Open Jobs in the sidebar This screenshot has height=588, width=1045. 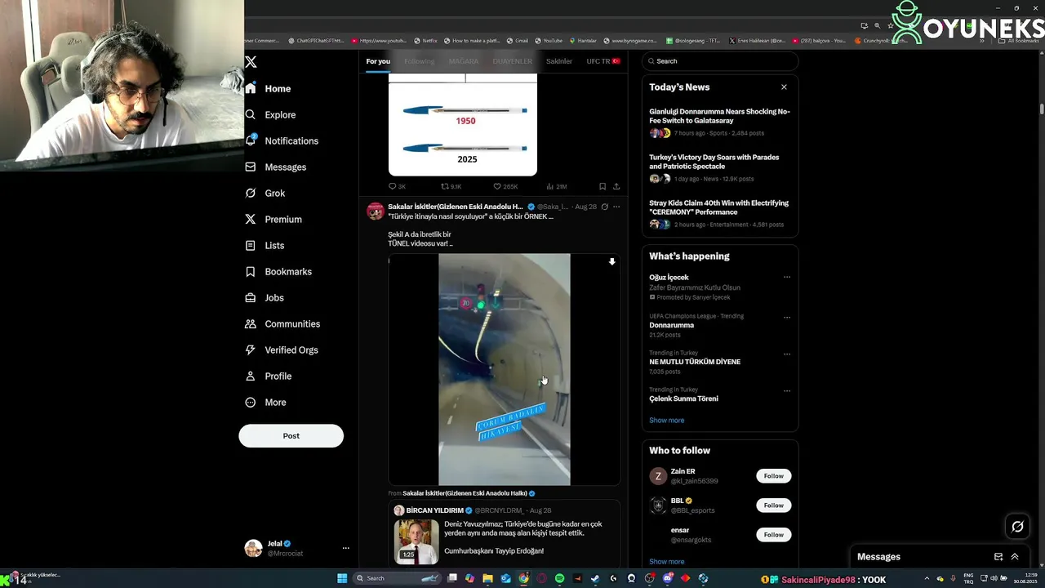tap(265, 298)
